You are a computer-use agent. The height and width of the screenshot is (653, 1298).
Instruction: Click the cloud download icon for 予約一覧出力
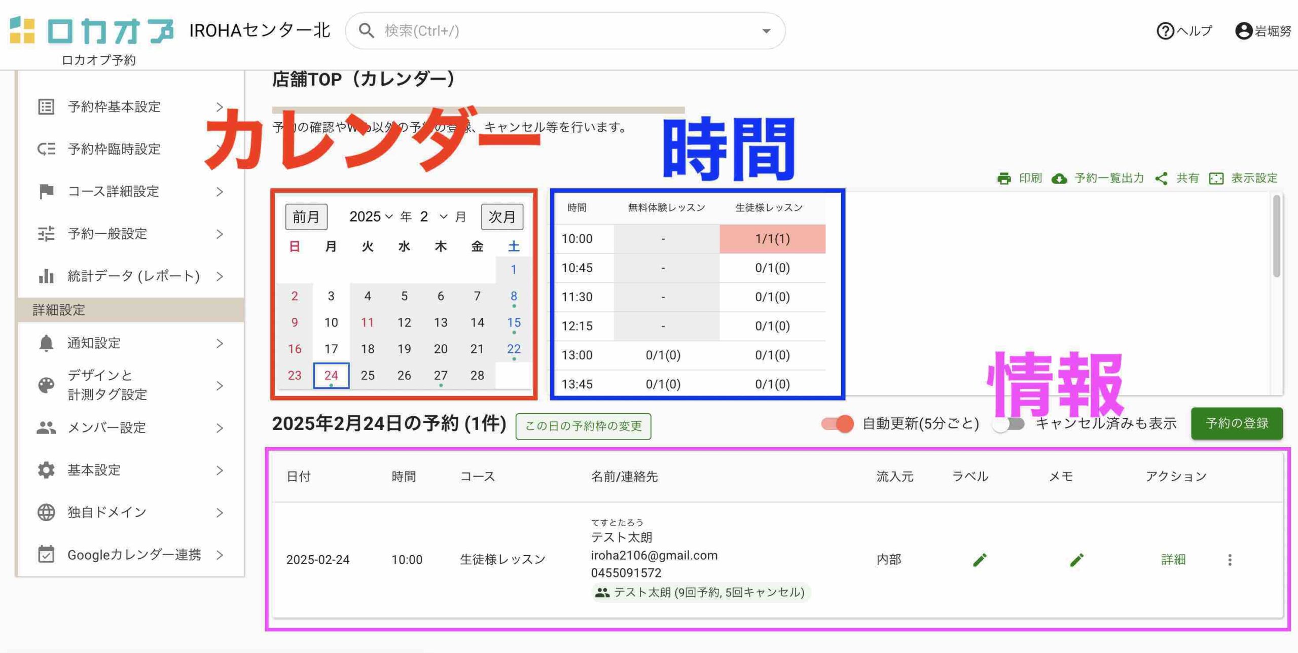click(1059, 178)
